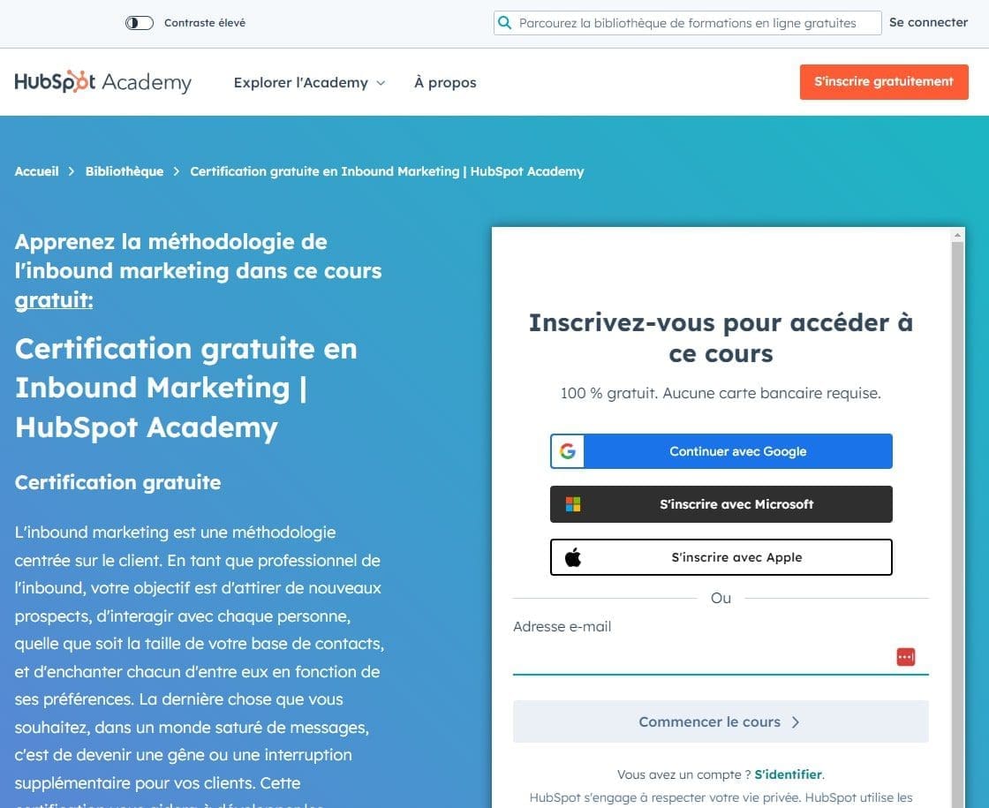Click the Certification gratuite en Inbound Marketing breadcrumb

click(x=387, y=171)
